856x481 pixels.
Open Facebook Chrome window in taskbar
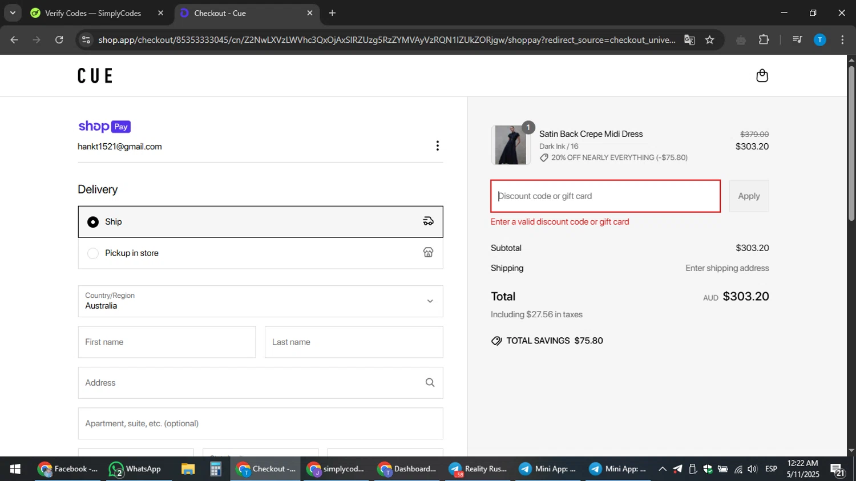[x=68, y=469]
